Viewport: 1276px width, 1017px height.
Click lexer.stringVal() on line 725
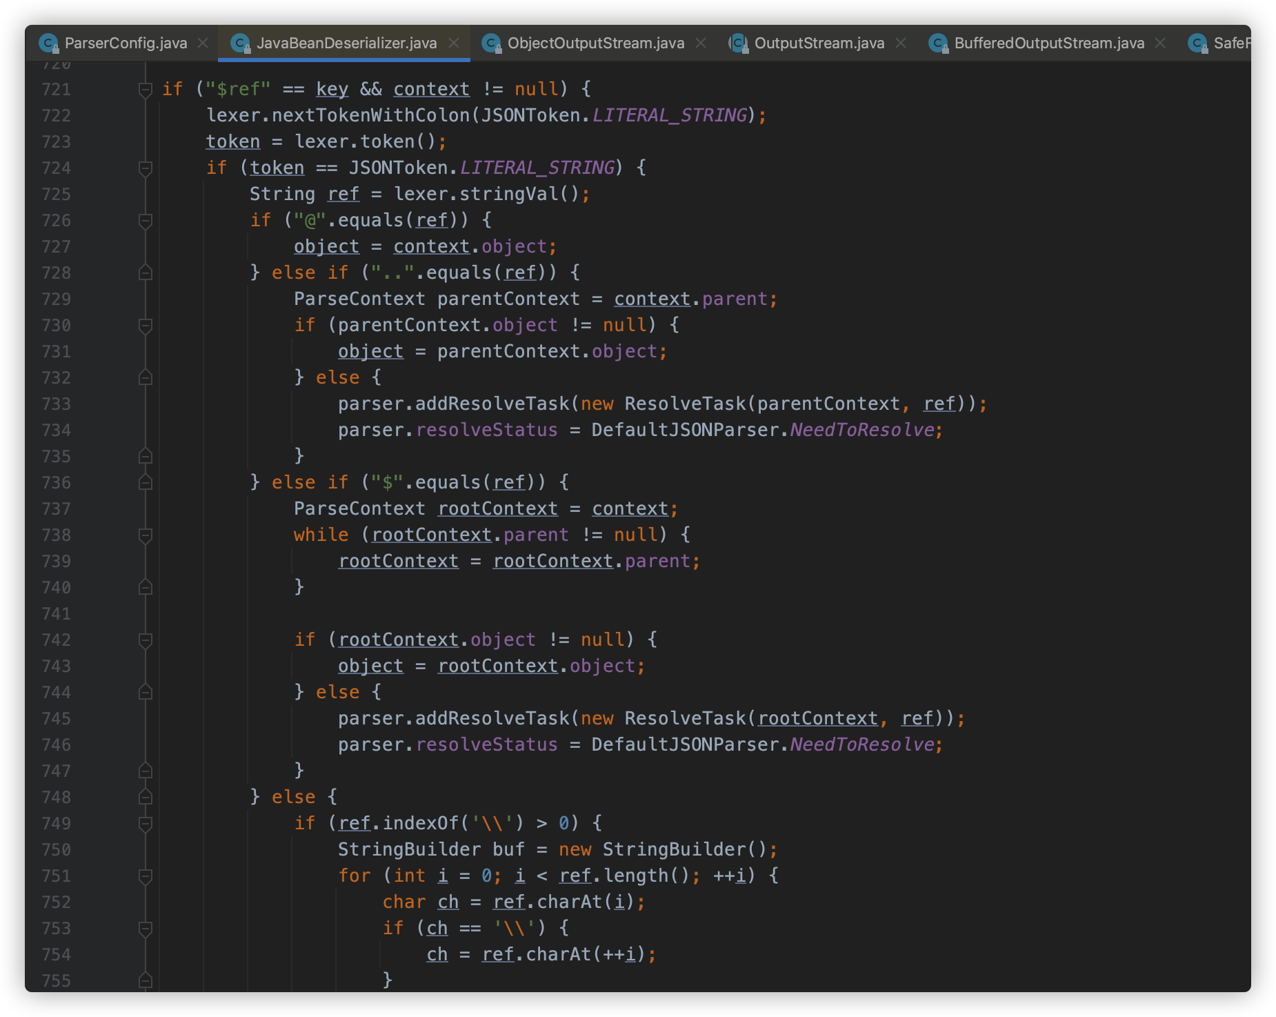[486, 194]
